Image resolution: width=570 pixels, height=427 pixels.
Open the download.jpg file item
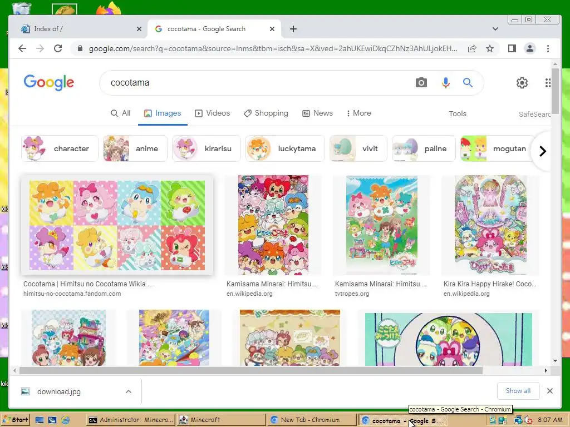pos(59,391)
